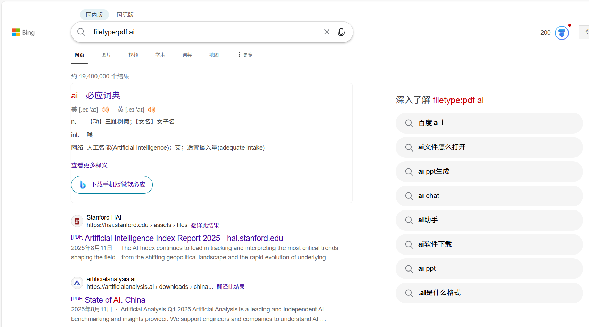Click the search input field
The image size is (589, 327).
[205, 32]
